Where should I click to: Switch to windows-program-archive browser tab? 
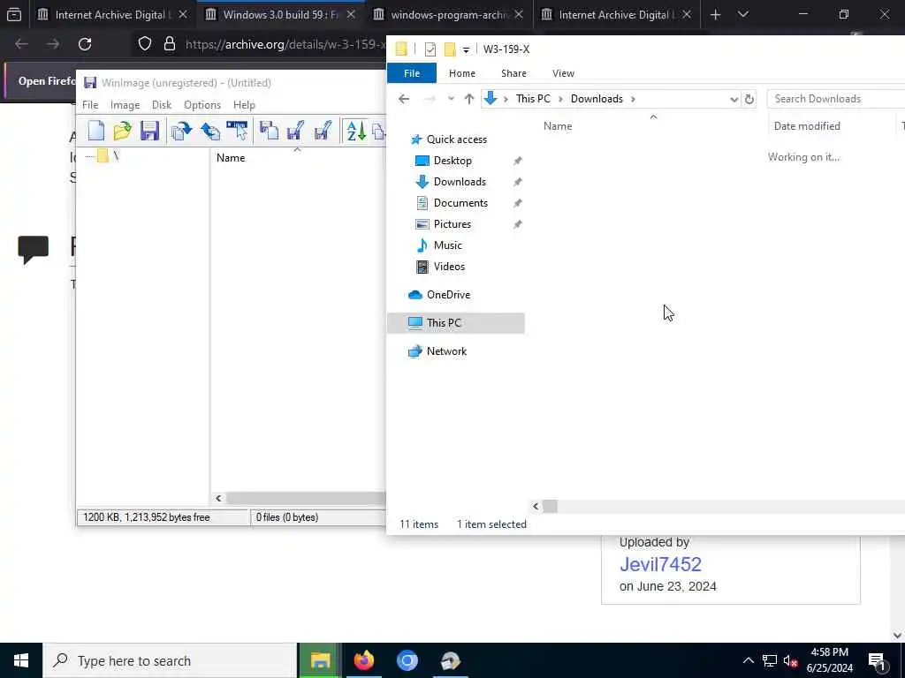(448, 15)
